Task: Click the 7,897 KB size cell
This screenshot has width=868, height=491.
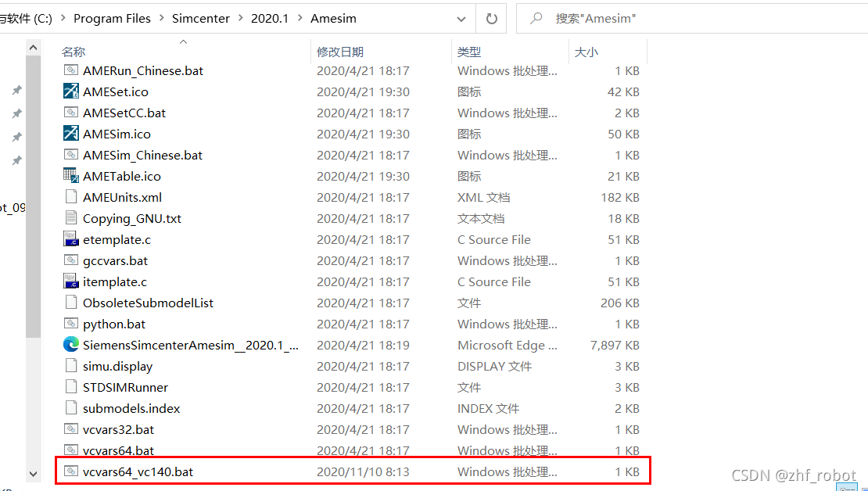Action: [615, 345]
